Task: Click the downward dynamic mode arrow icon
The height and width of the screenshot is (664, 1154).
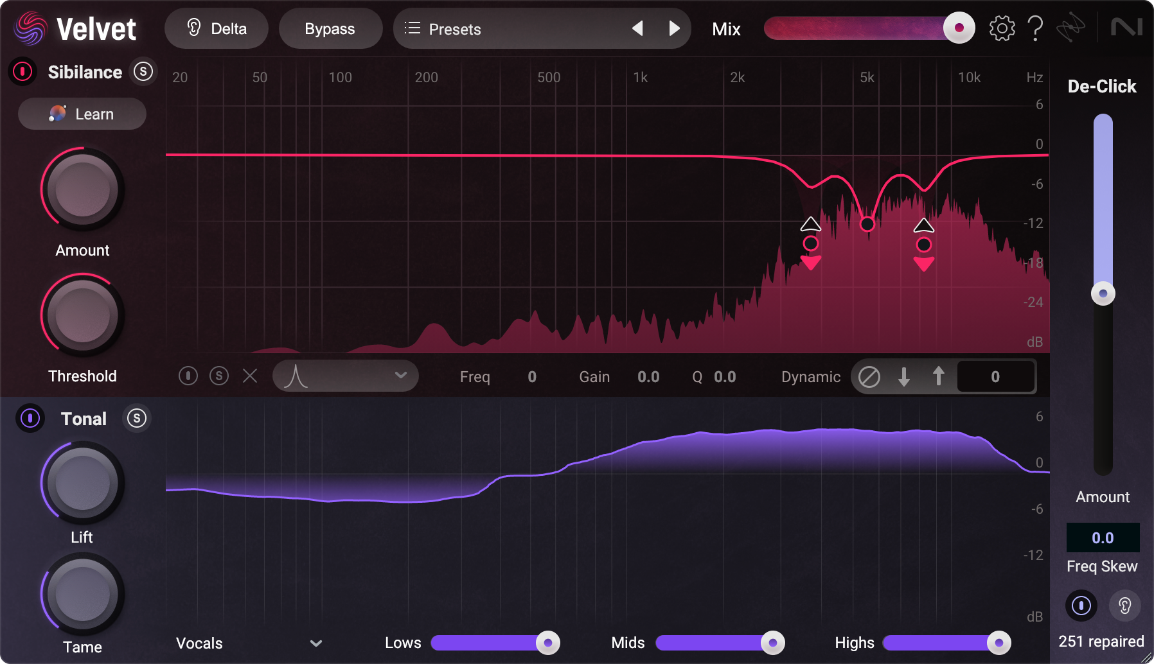Action: (904, 376)
